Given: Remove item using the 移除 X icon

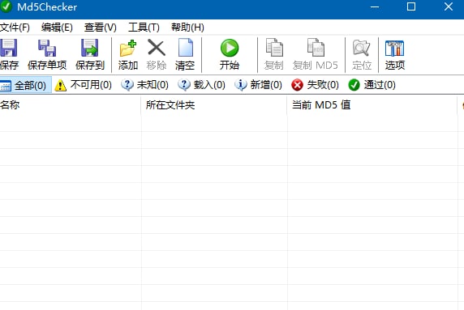Looking at the screenshot, I should (x=157, y=47).
